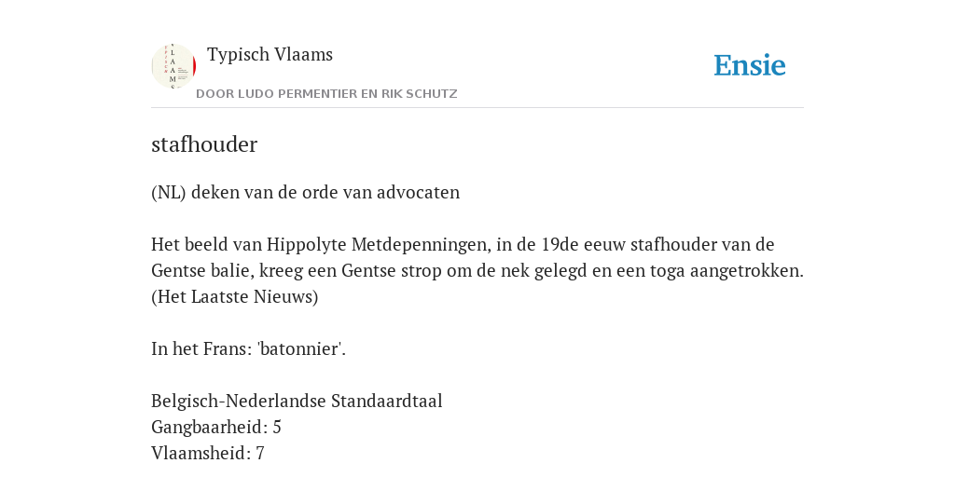Open the Typisch Vlaams source title

click(270, 55)
